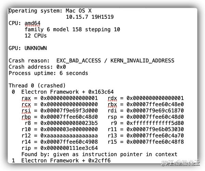205x171 pixels.
Task: Click the 'EXC_BAD_ACCESS' crash reason text
Action: (79, 61)
